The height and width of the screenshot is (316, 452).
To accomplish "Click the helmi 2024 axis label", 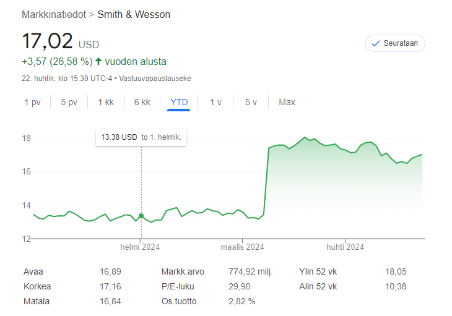I will pos(140,247).
